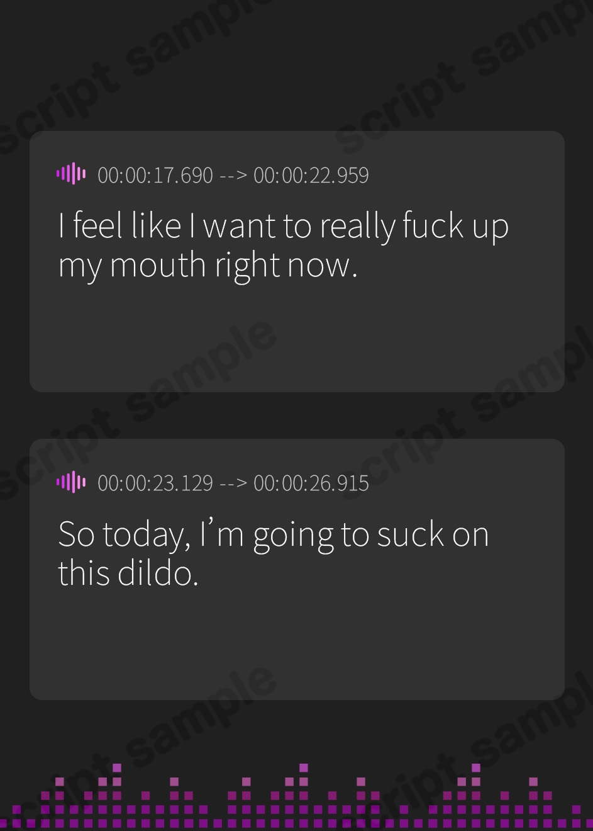The image size is (593, 831).
Task: Select the start timestamp 00:00:23.129
Action: tap(155, 483)
